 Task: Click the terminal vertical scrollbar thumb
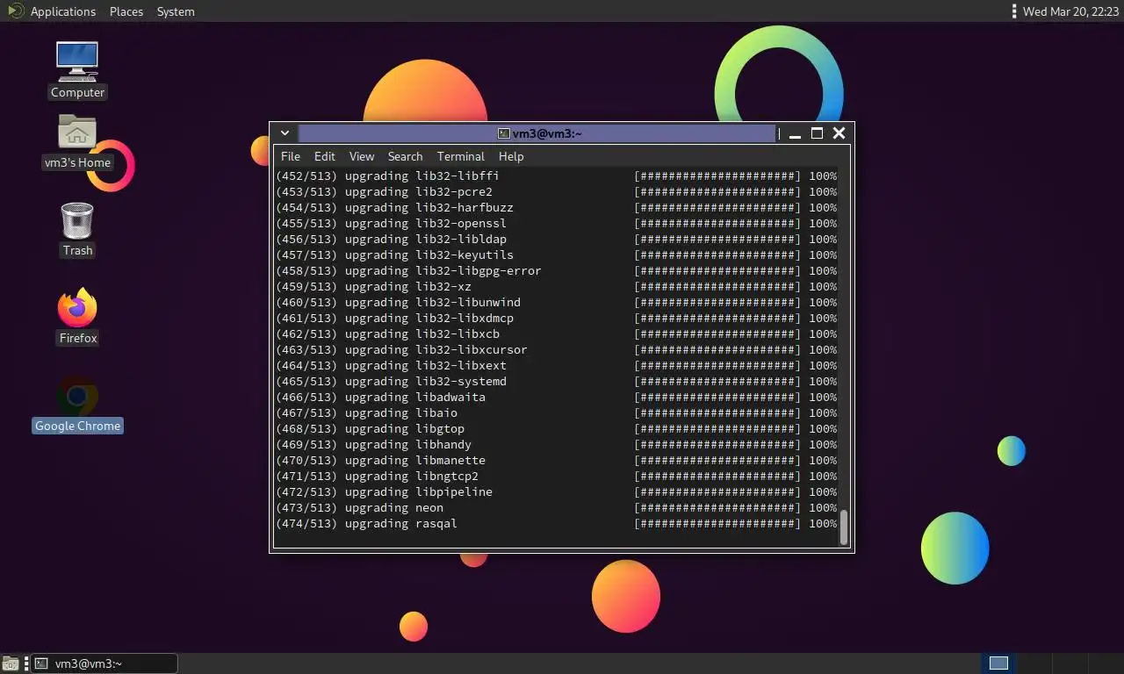tap(844, 527)
